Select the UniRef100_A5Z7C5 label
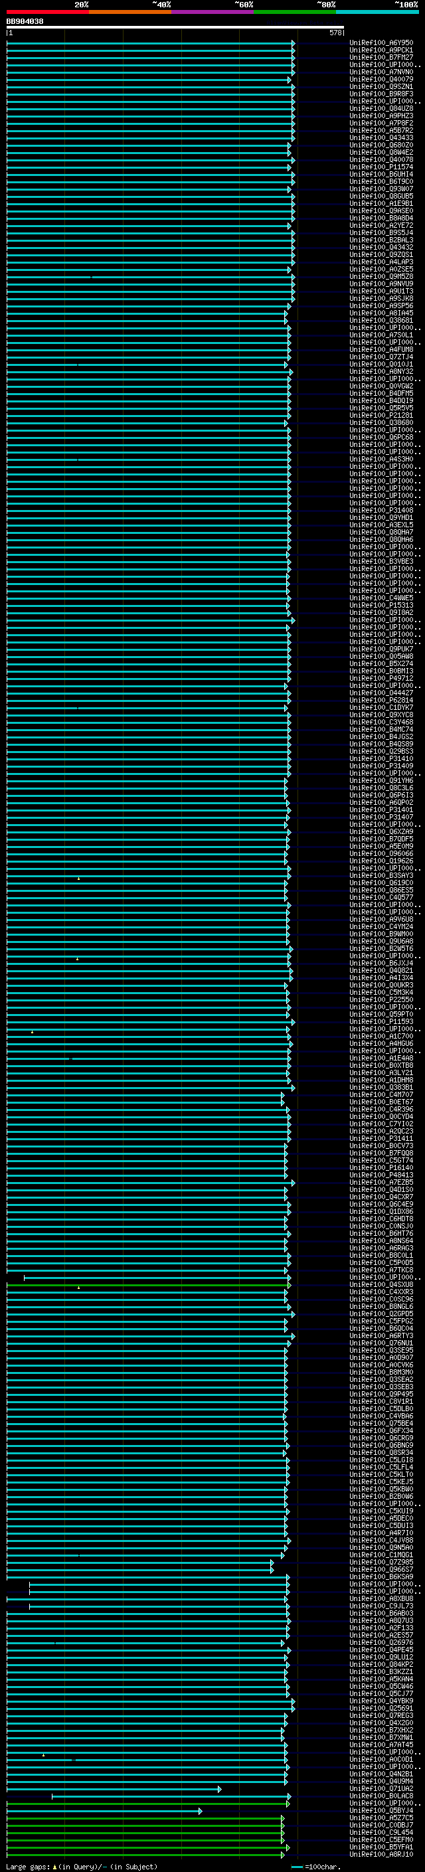This screenshot has width=425, height=1872. coord(381,1818)
